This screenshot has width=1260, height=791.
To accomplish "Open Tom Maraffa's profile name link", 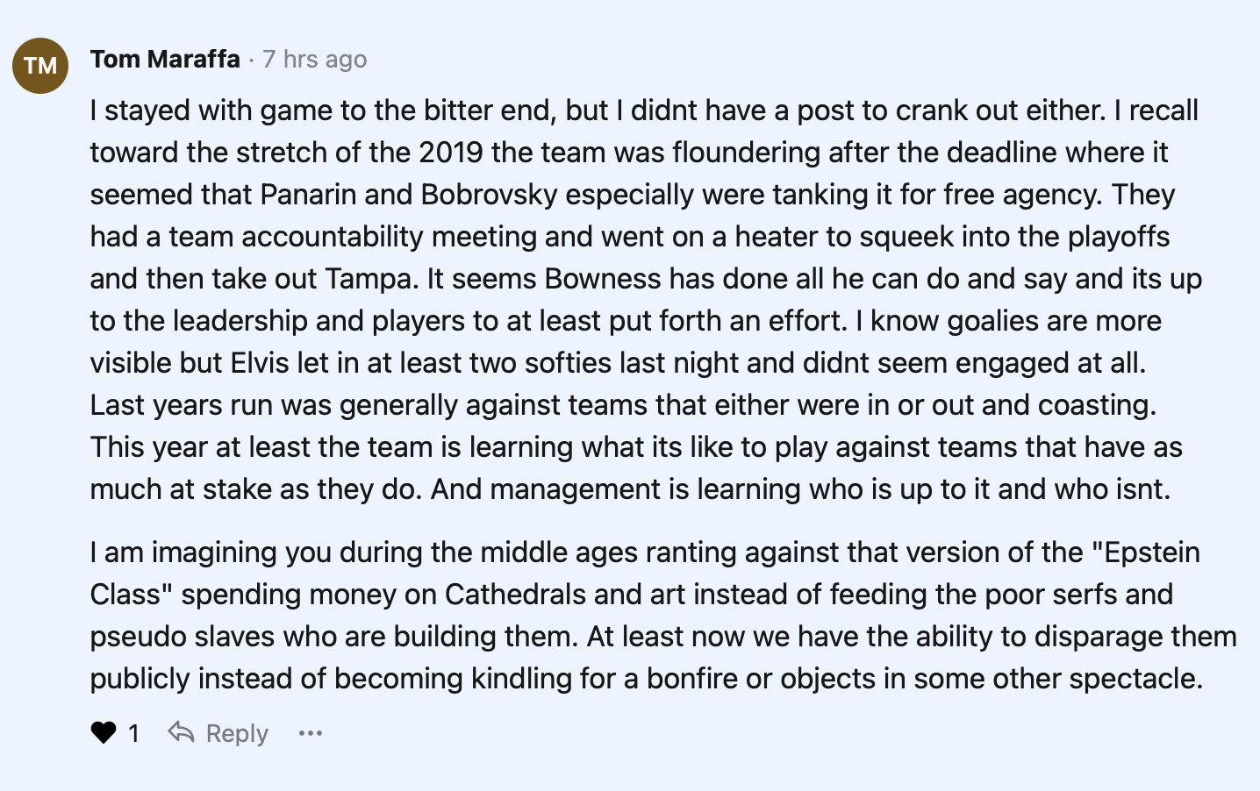I will click(x=165, y=59).
